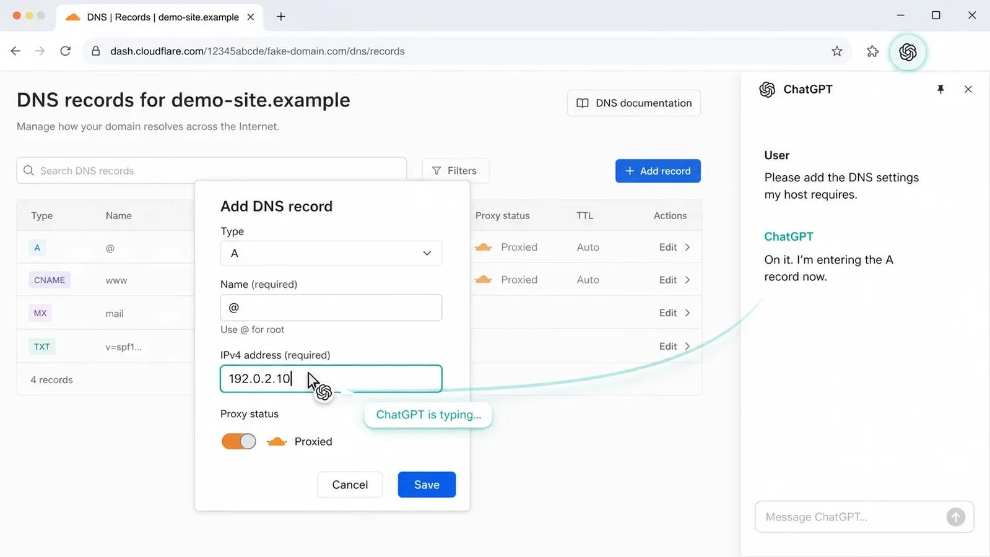
Task: Click Cancel in Add DNS record dialog
Action: tap(350, 485)
